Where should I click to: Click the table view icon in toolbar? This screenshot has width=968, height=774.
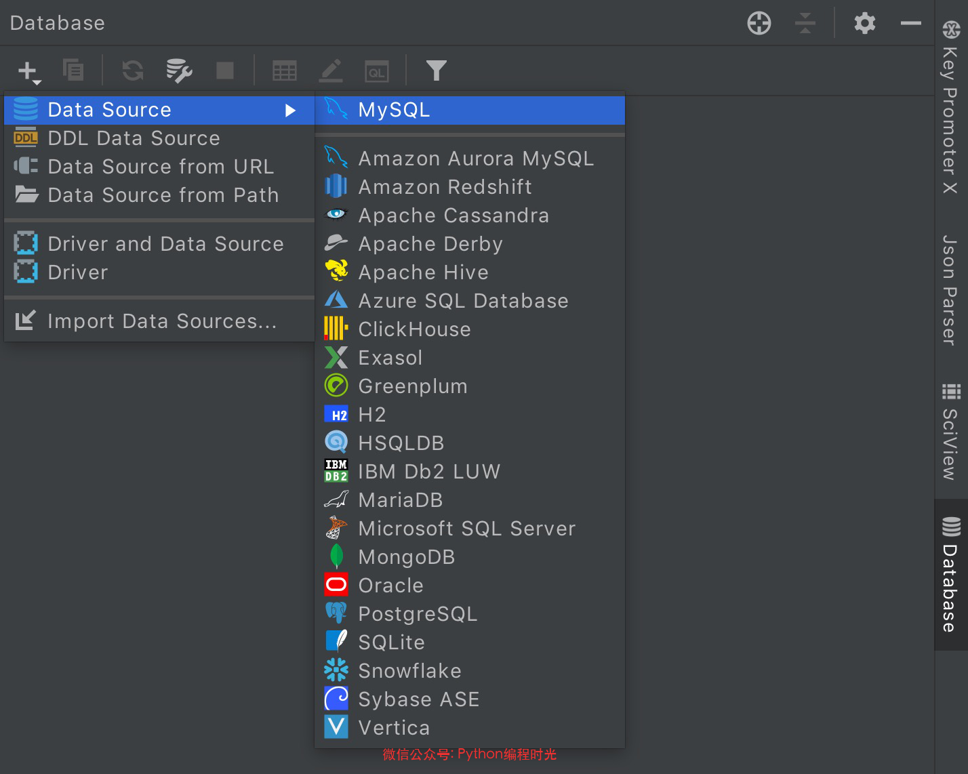click(284, 70)
